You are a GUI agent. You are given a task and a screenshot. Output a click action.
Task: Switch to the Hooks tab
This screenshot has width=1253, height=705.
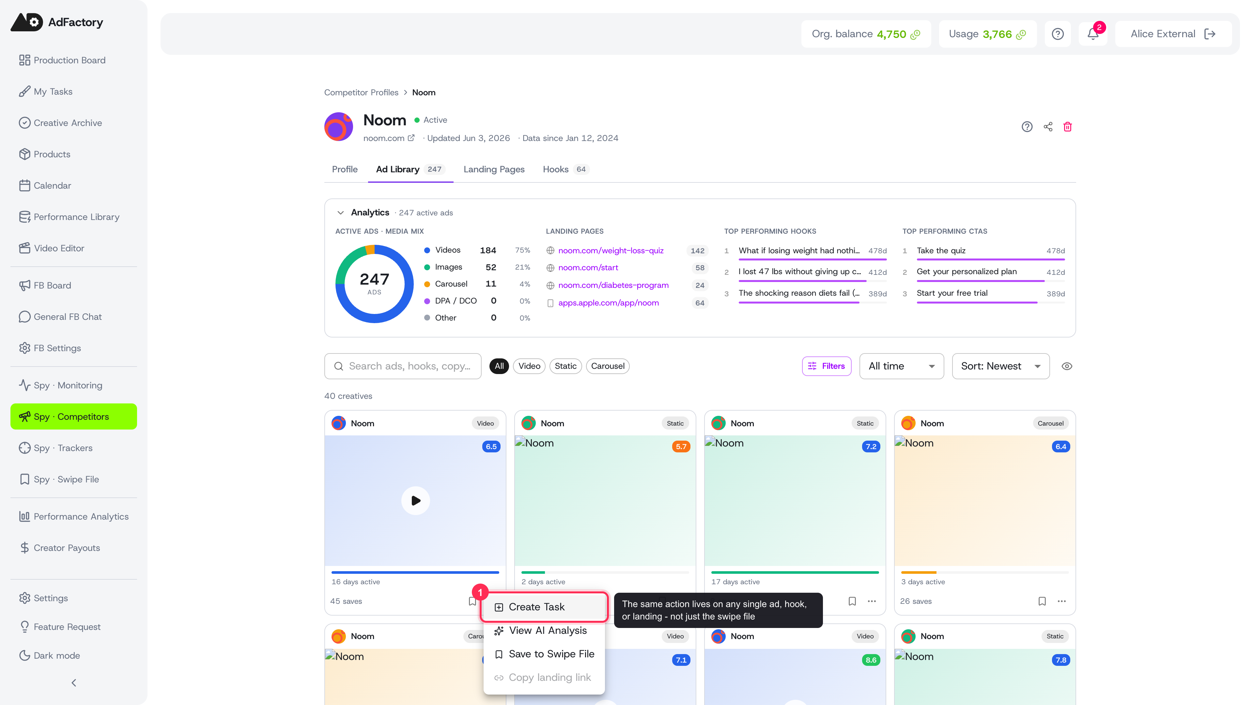(566, 169)
